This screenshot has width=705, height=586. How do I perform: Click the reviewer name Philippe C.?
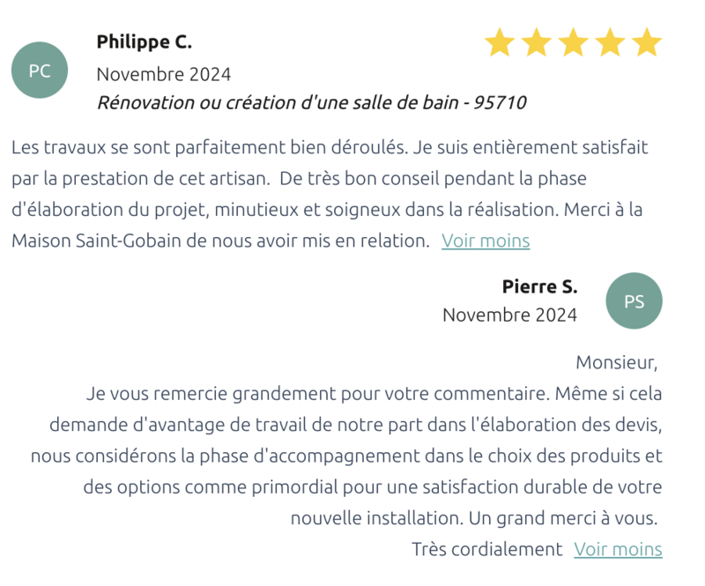coord(144,41)
